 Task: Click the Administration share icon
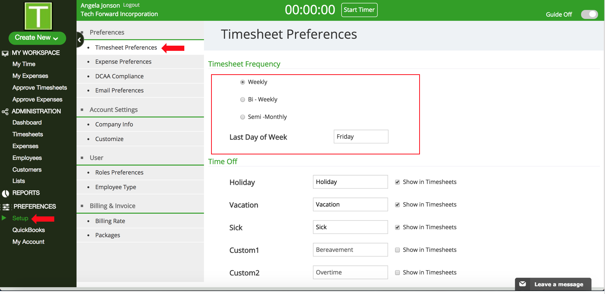pos(5,112)
